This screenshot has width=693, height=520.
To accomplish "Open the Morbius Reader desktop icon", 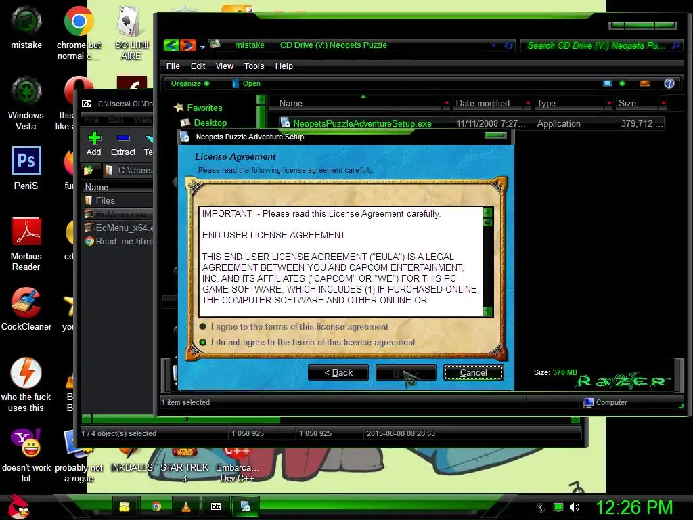I will point(26,231).
